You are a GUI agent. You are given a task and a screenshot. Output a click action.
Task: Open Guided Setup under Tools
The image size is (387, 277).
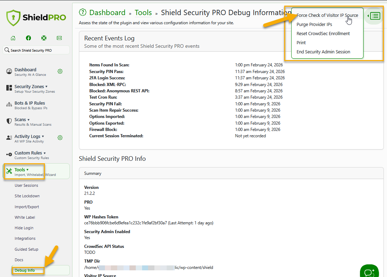click(26, 249)
